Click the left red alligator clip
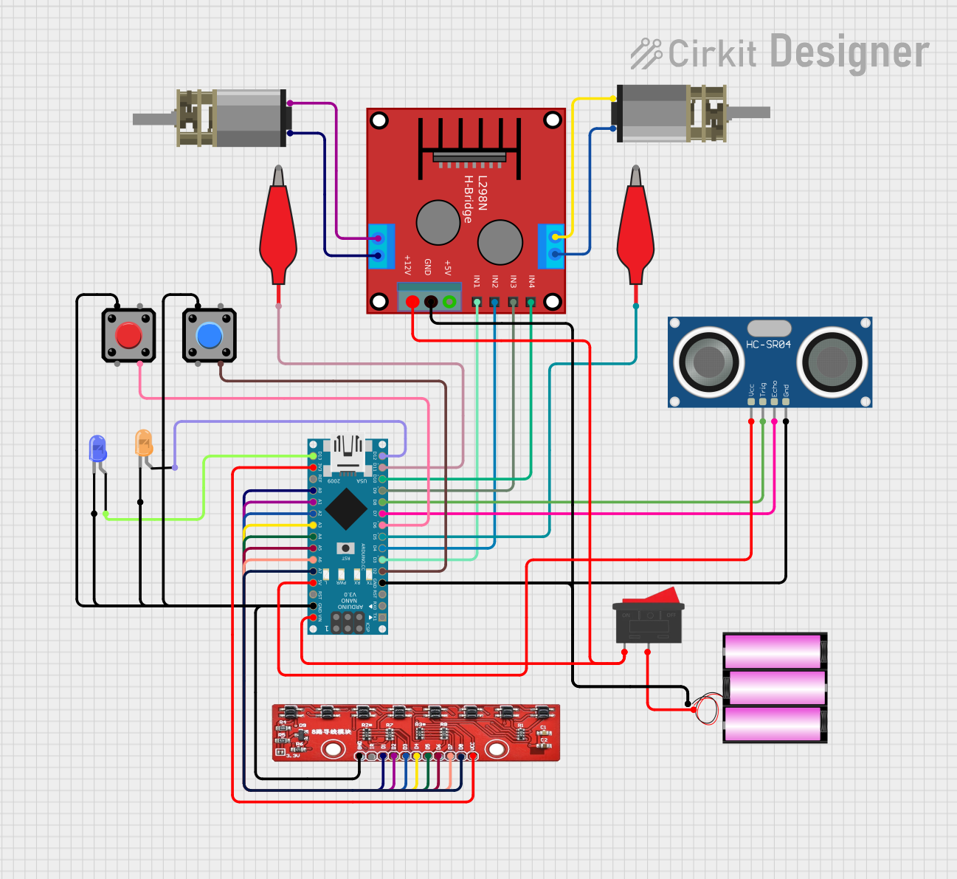Viewport: 957px width, 879px height. click(x=278, y=229)
